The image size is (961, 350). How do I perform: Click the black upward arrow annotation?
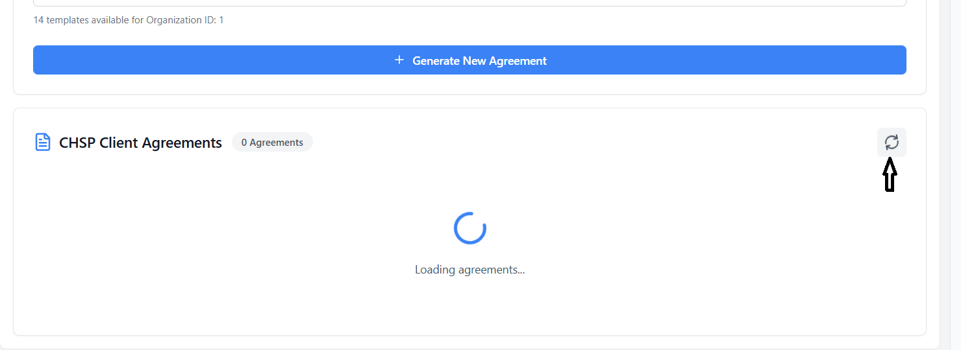click(890, 174)
